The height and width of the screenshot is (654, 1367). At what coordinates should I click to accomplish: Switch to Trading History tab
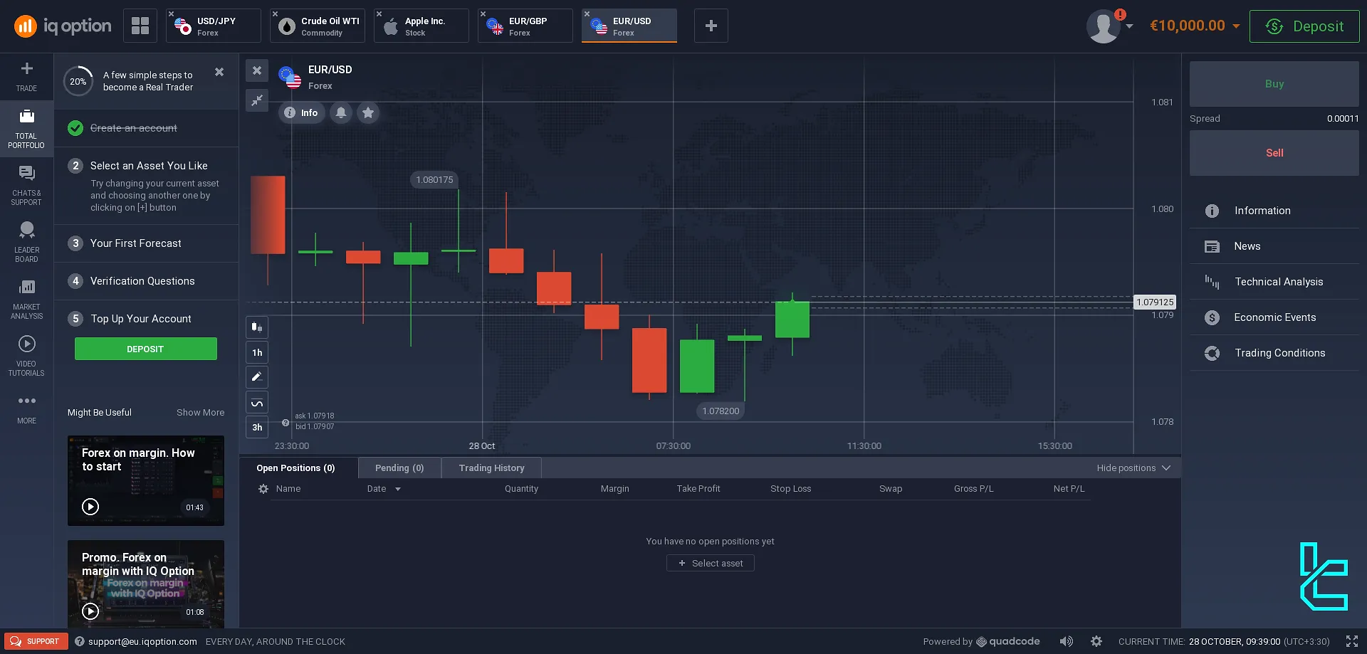coord(491,468)
